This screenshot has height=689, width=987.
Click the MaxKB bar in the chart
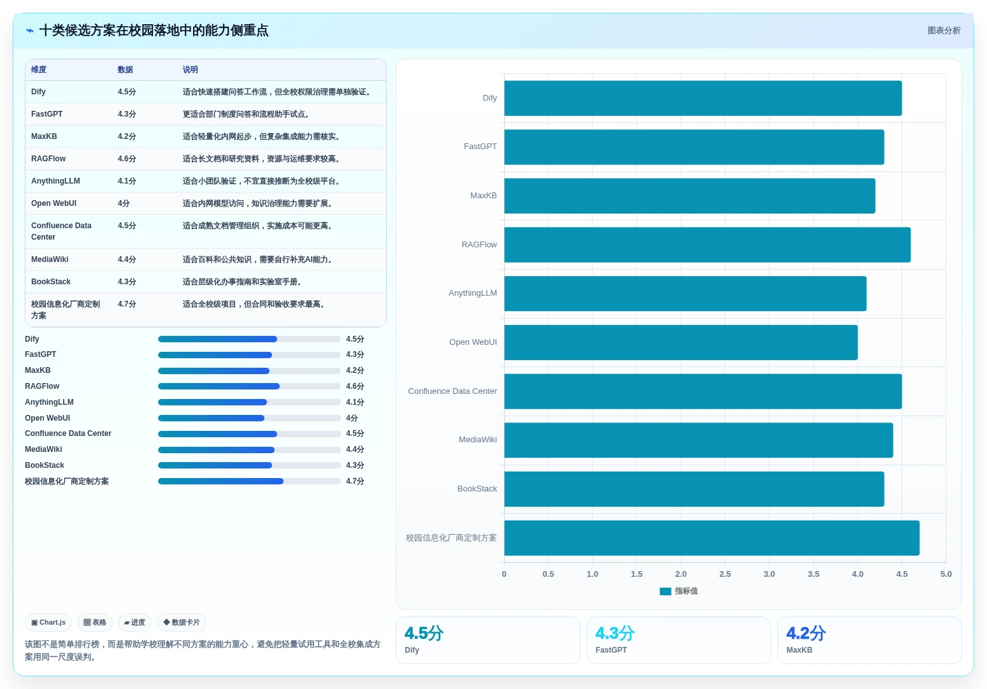pyautogui.click(x=689, y=196)
